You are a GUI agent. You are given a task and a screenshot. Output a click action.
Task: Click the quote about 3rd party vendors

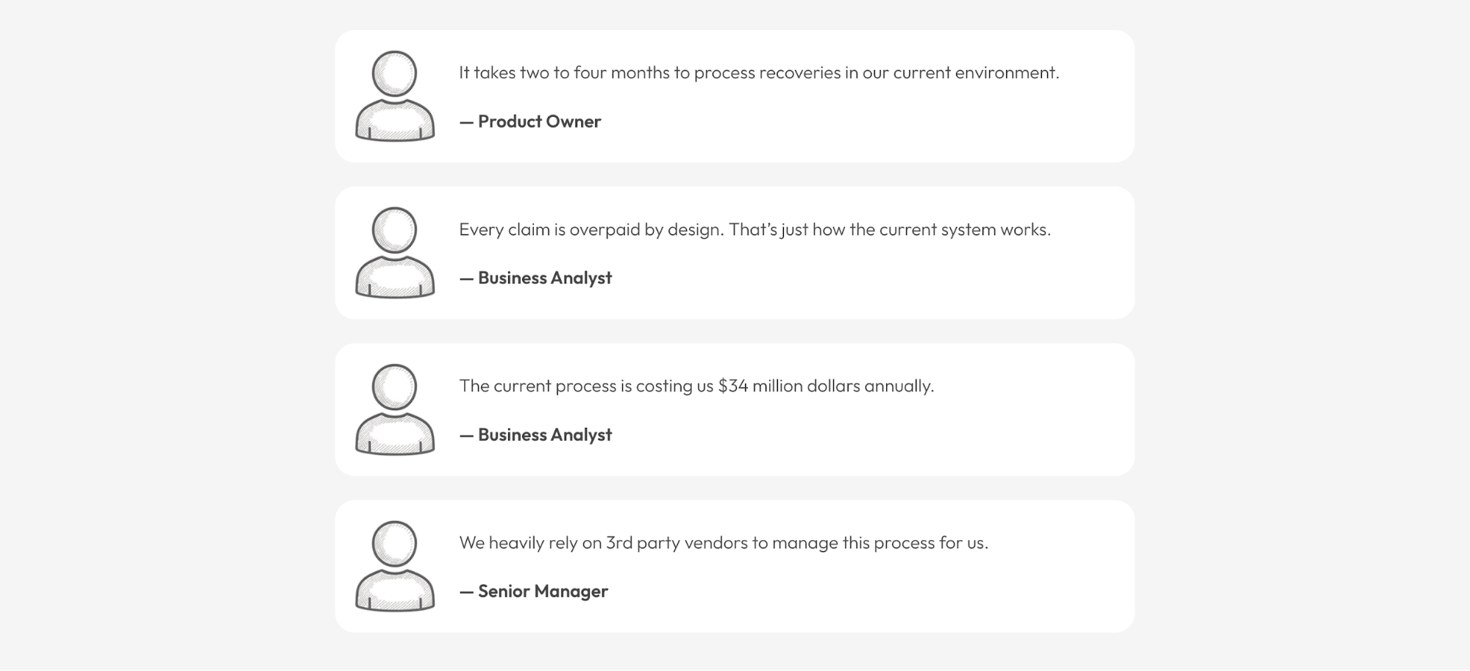pos(724,543)
